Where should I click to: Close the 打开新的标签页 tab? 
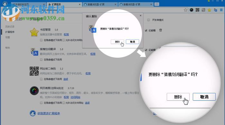click(44, 4)
